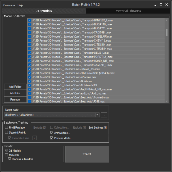The width and height of the screenshot is (172, 172).
Task: Enable the Search&Relink checkbox
Action: point(6,133)
